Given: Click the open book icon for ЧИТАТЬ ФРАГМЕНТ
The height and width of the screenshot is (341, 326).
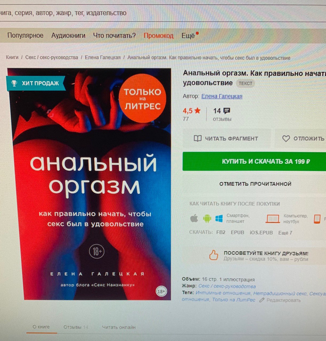Looking at the screenshot, I should 197,139.
